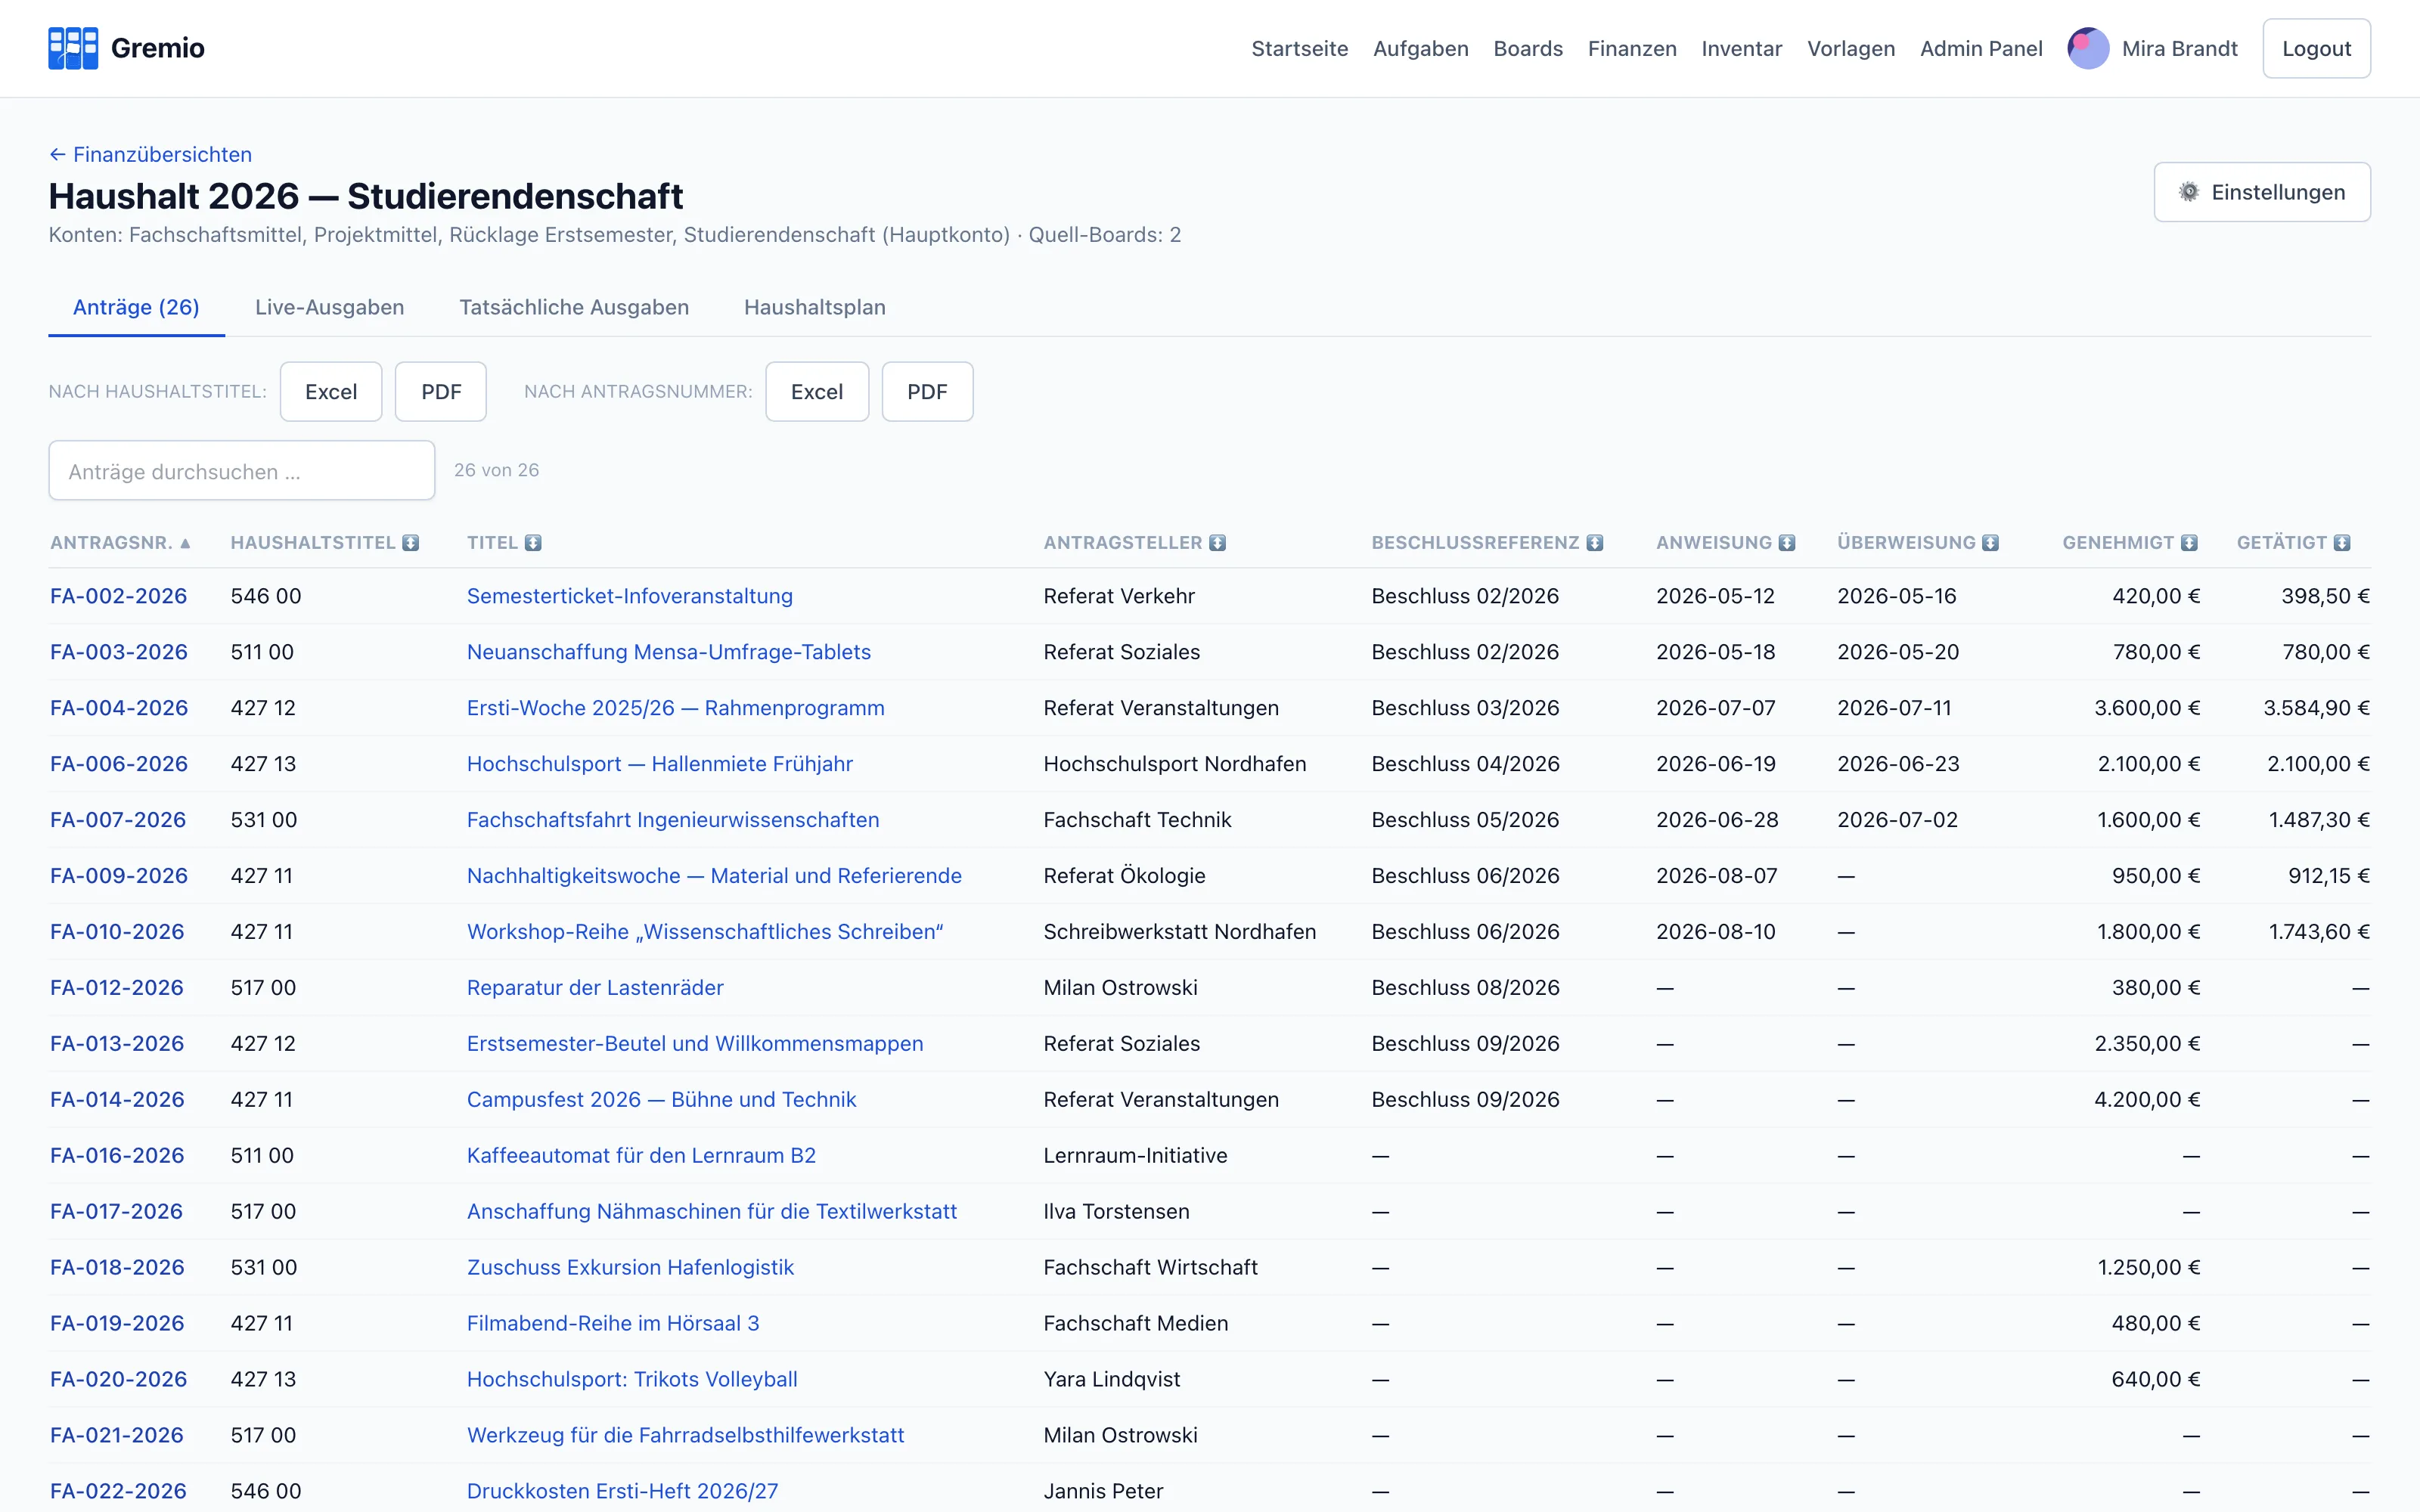Click the Anweisung column sort icon
Viewport: 2420px width, 1512px height.
pyautogui.click(x=1787, y=543)
